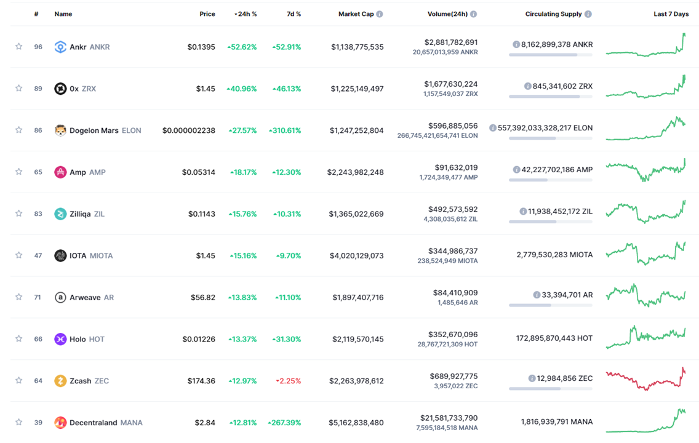
Task: Open Market Cap info icon
Action: click(380, 14)
